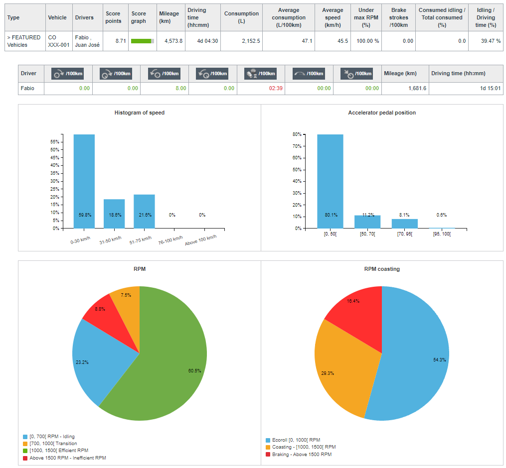Click the large-wheel clockwise acceleration /100km icon
The height and width of the screenshot is (468, 506).
(x=116, y=74)
